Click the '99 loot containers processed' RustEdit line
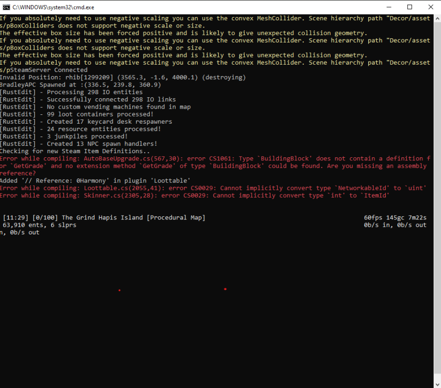Viewport: 441px width, 388px height. click(x=76, y=114)
